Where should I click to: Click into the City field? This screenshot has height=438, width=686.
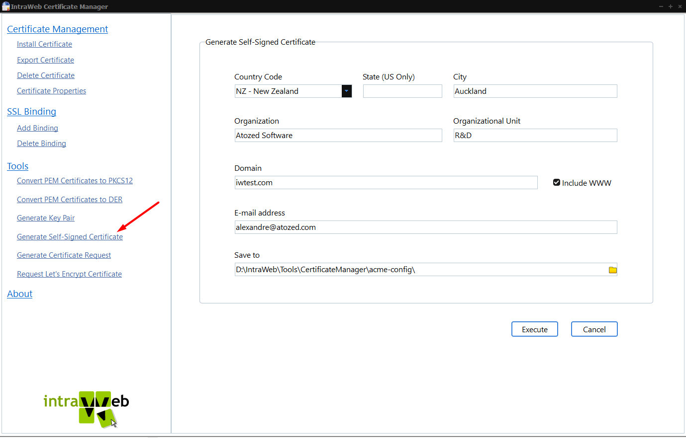point(535,91)
